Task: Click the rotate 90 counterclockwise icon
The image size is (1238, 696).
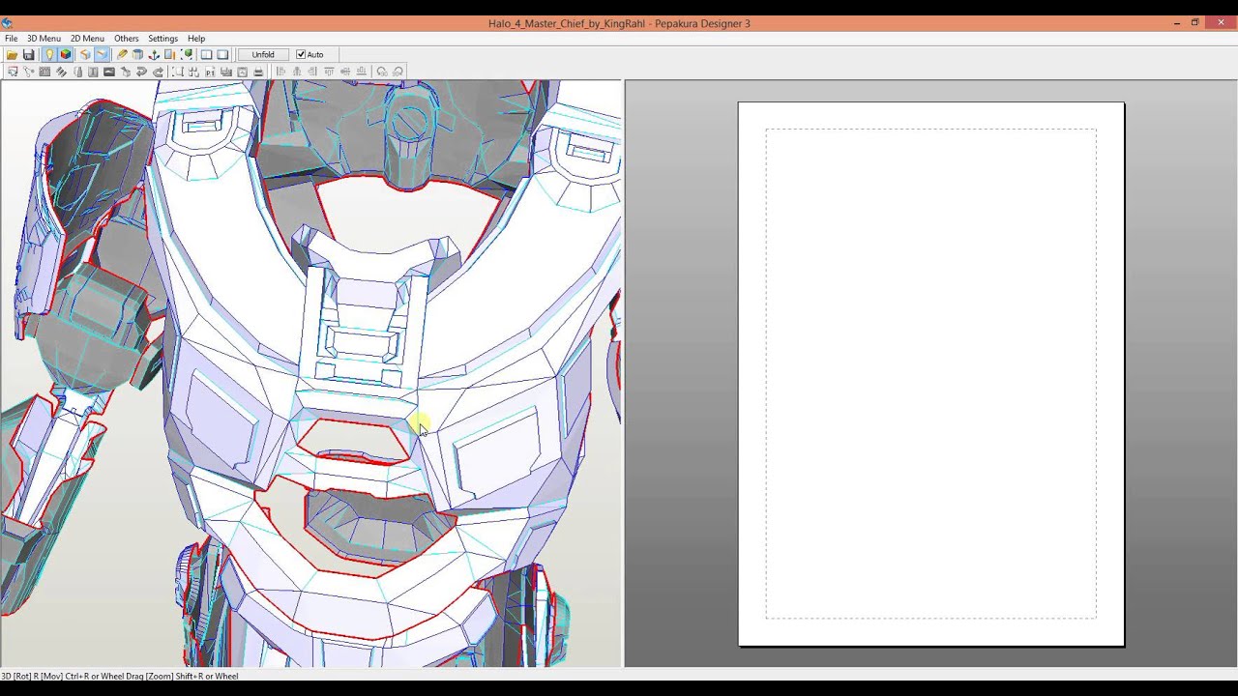Action: 381,72
